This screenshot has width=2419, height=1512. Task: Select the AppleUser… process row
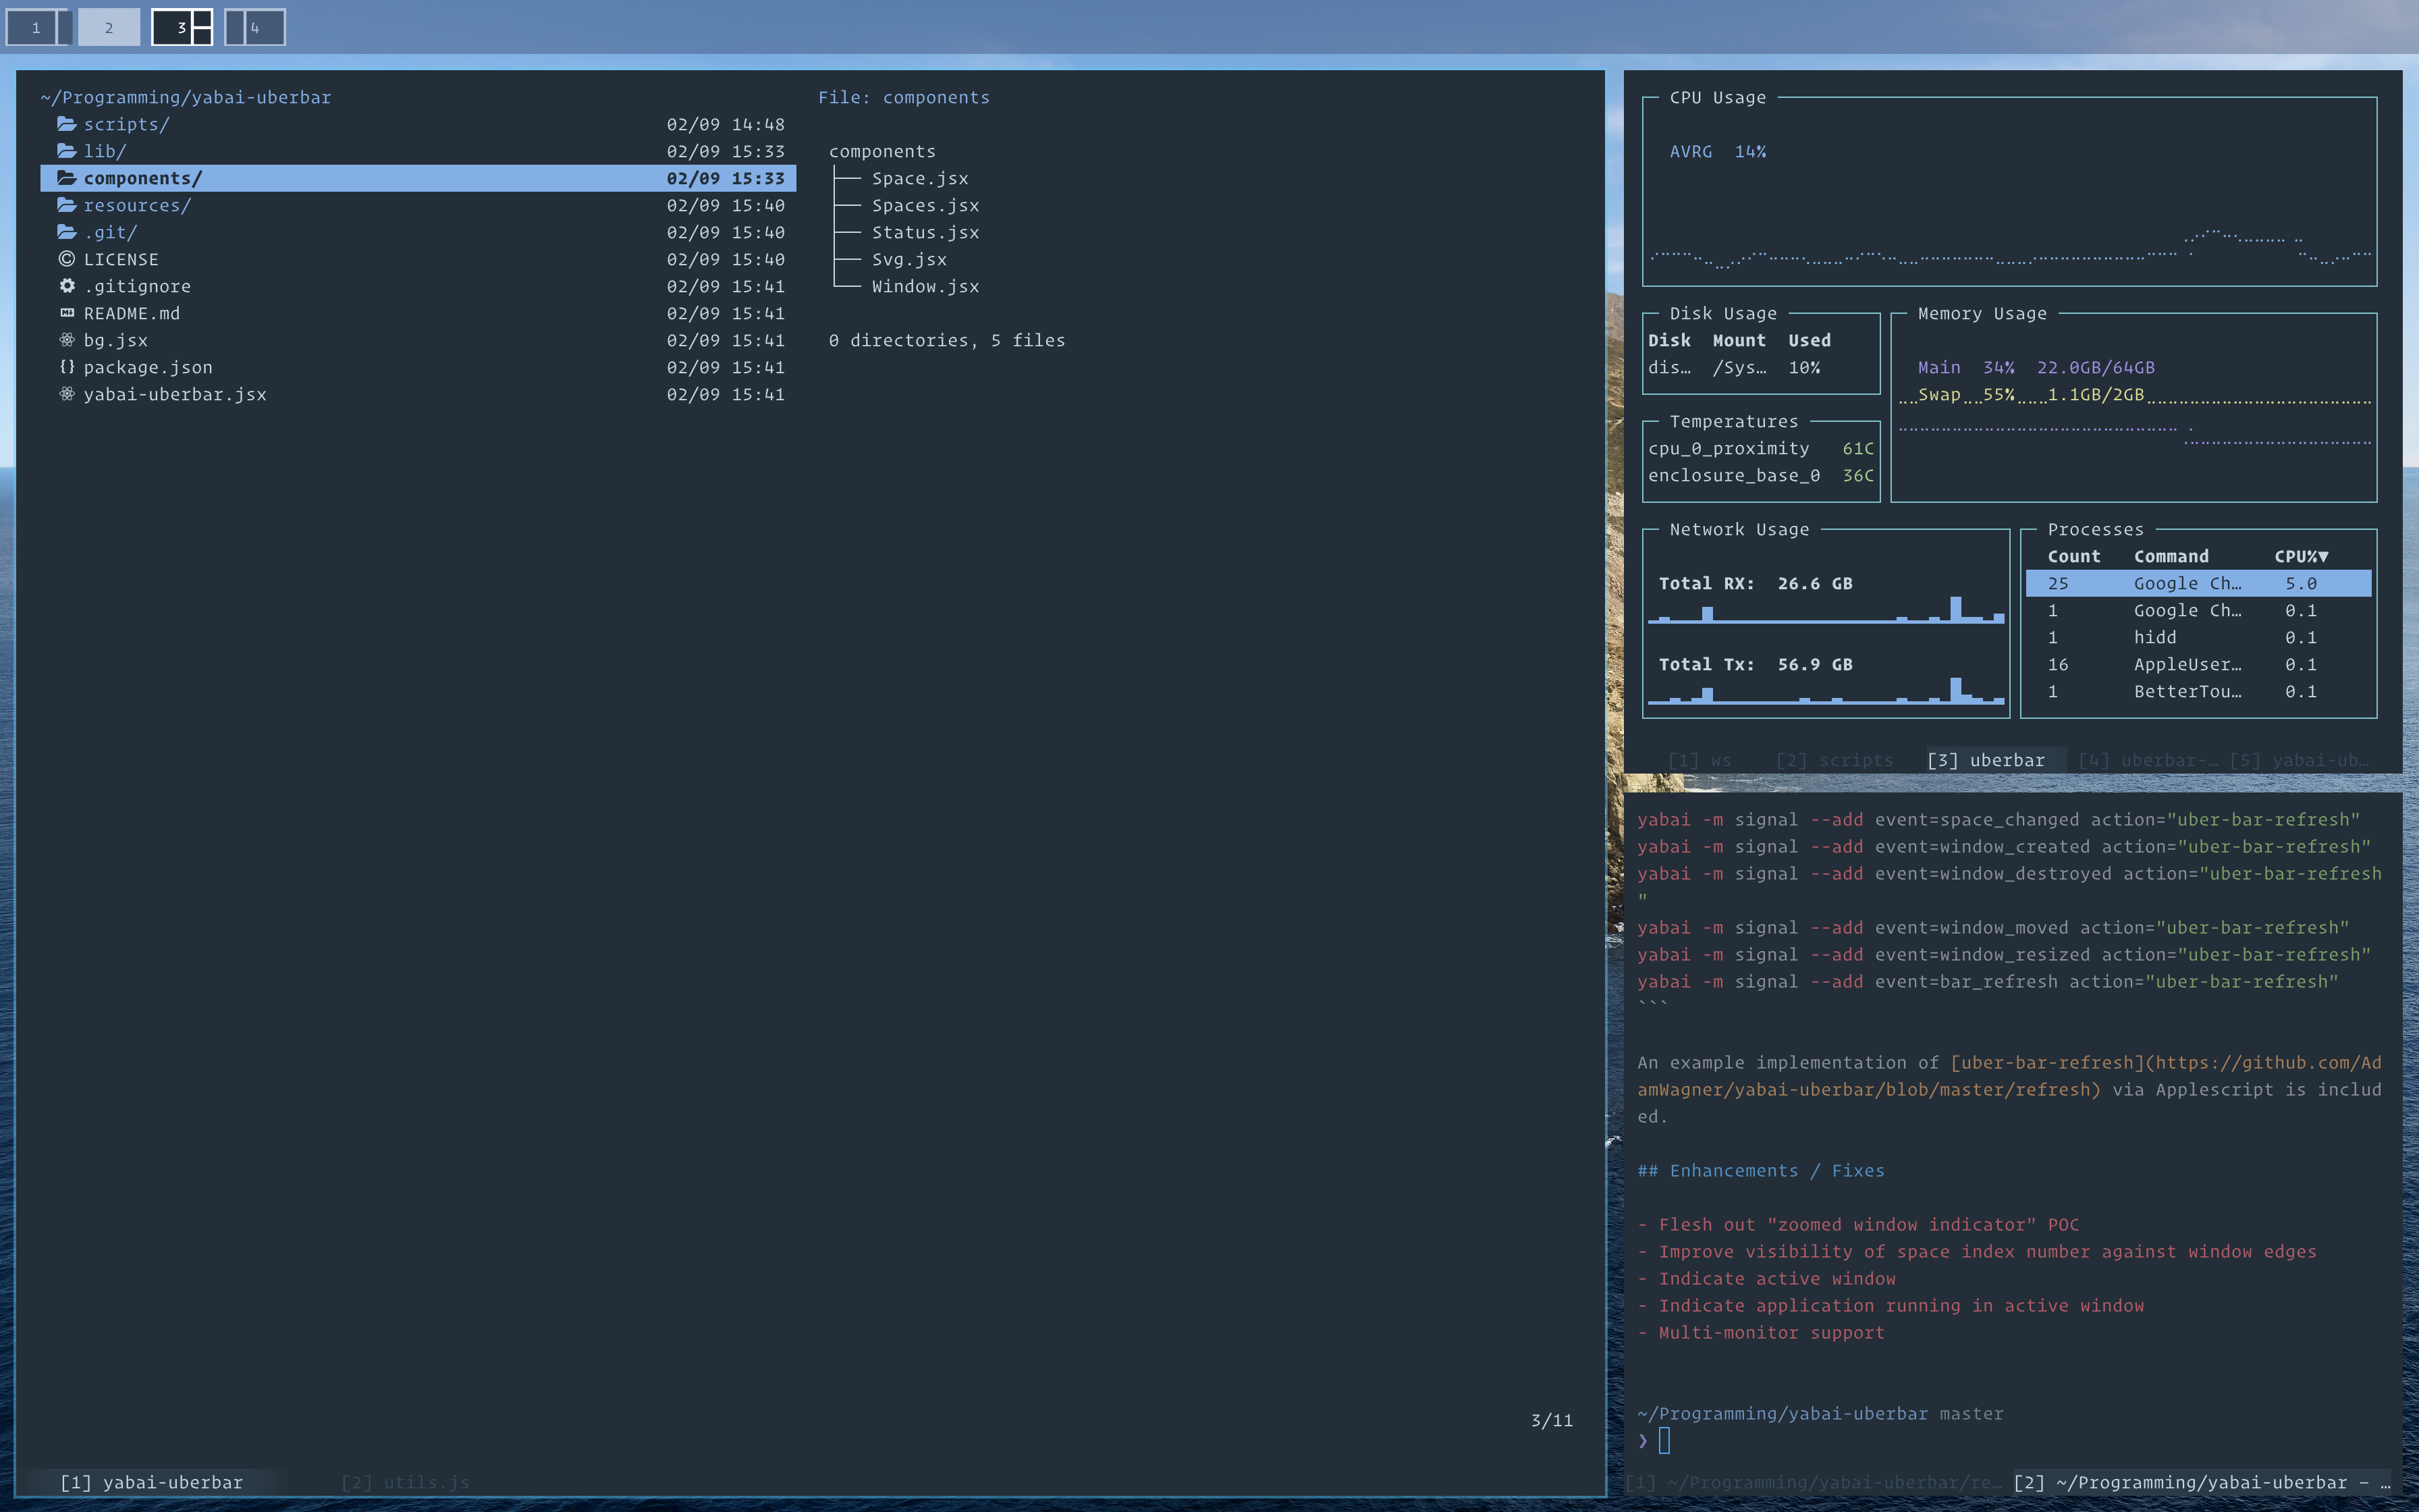[x=2198, y=664]
